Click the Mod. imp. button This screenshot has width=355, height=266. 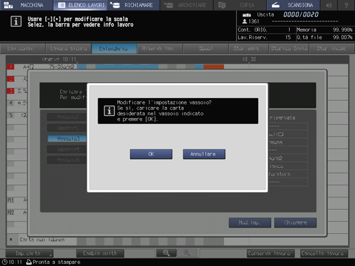(x=250, y=223)
